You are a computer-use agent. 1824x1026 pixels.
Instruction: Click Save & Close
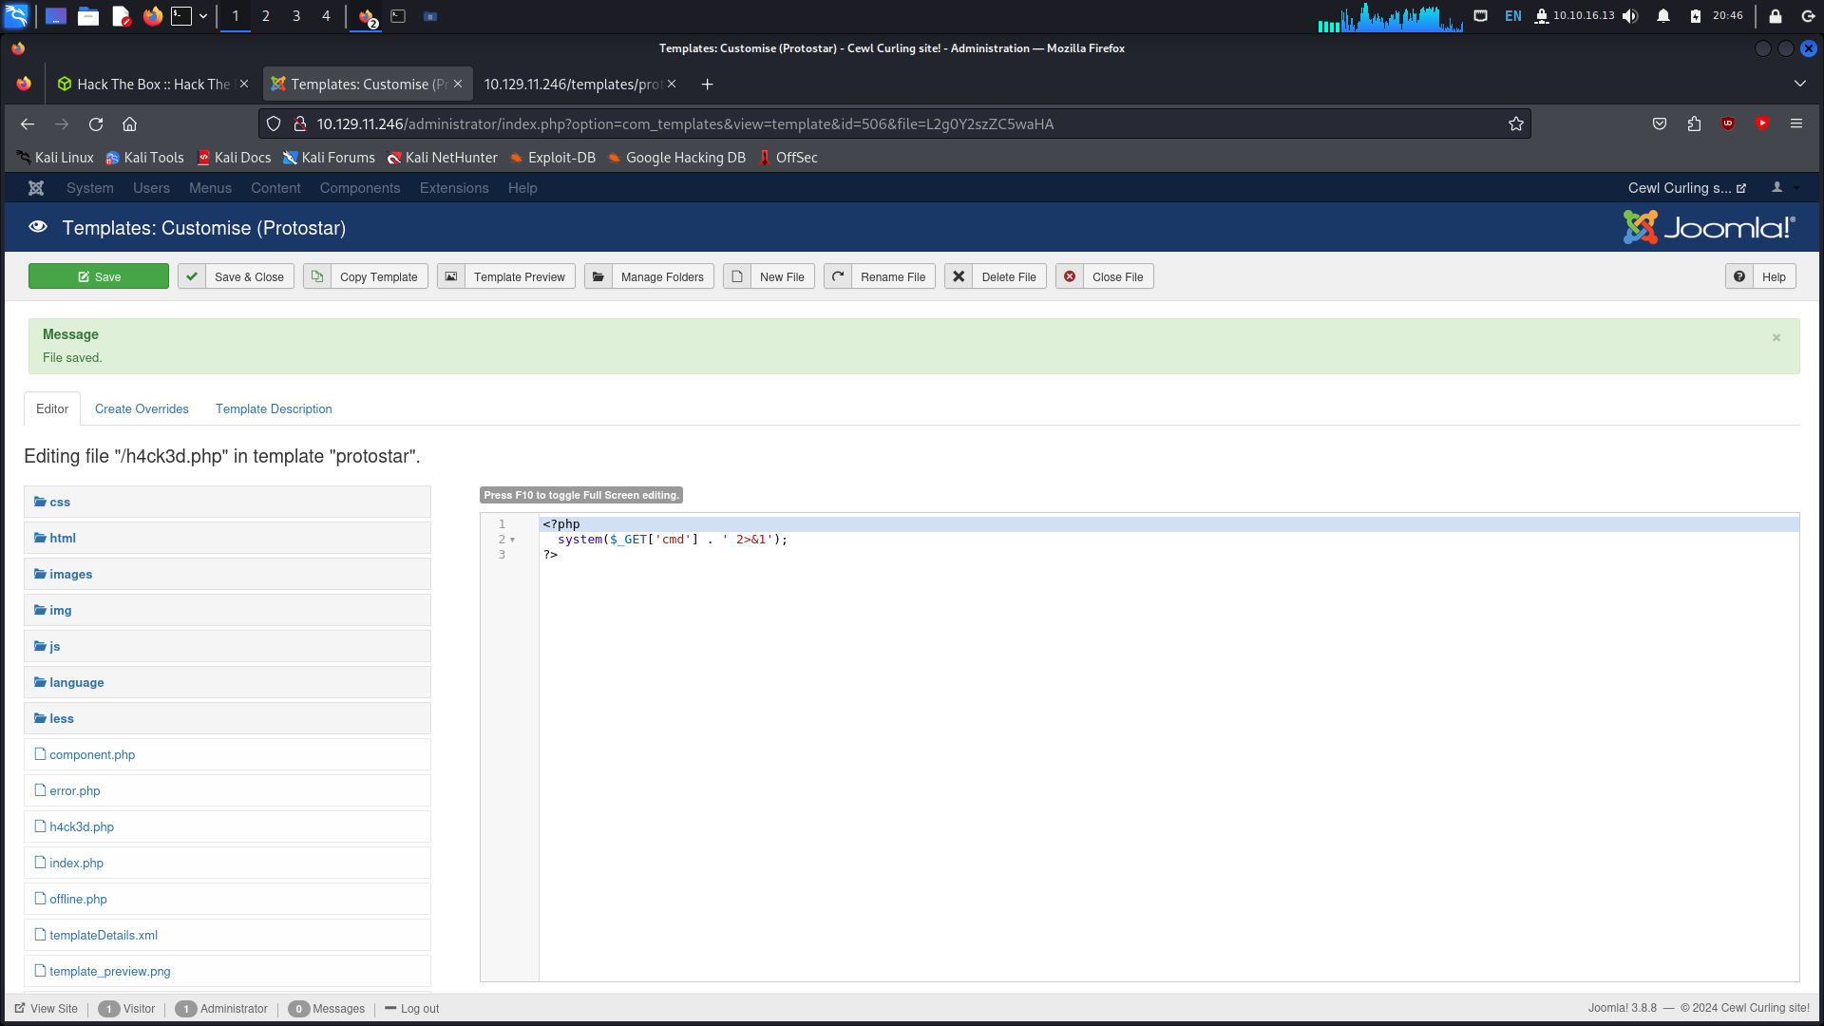(x=236, y=276)
